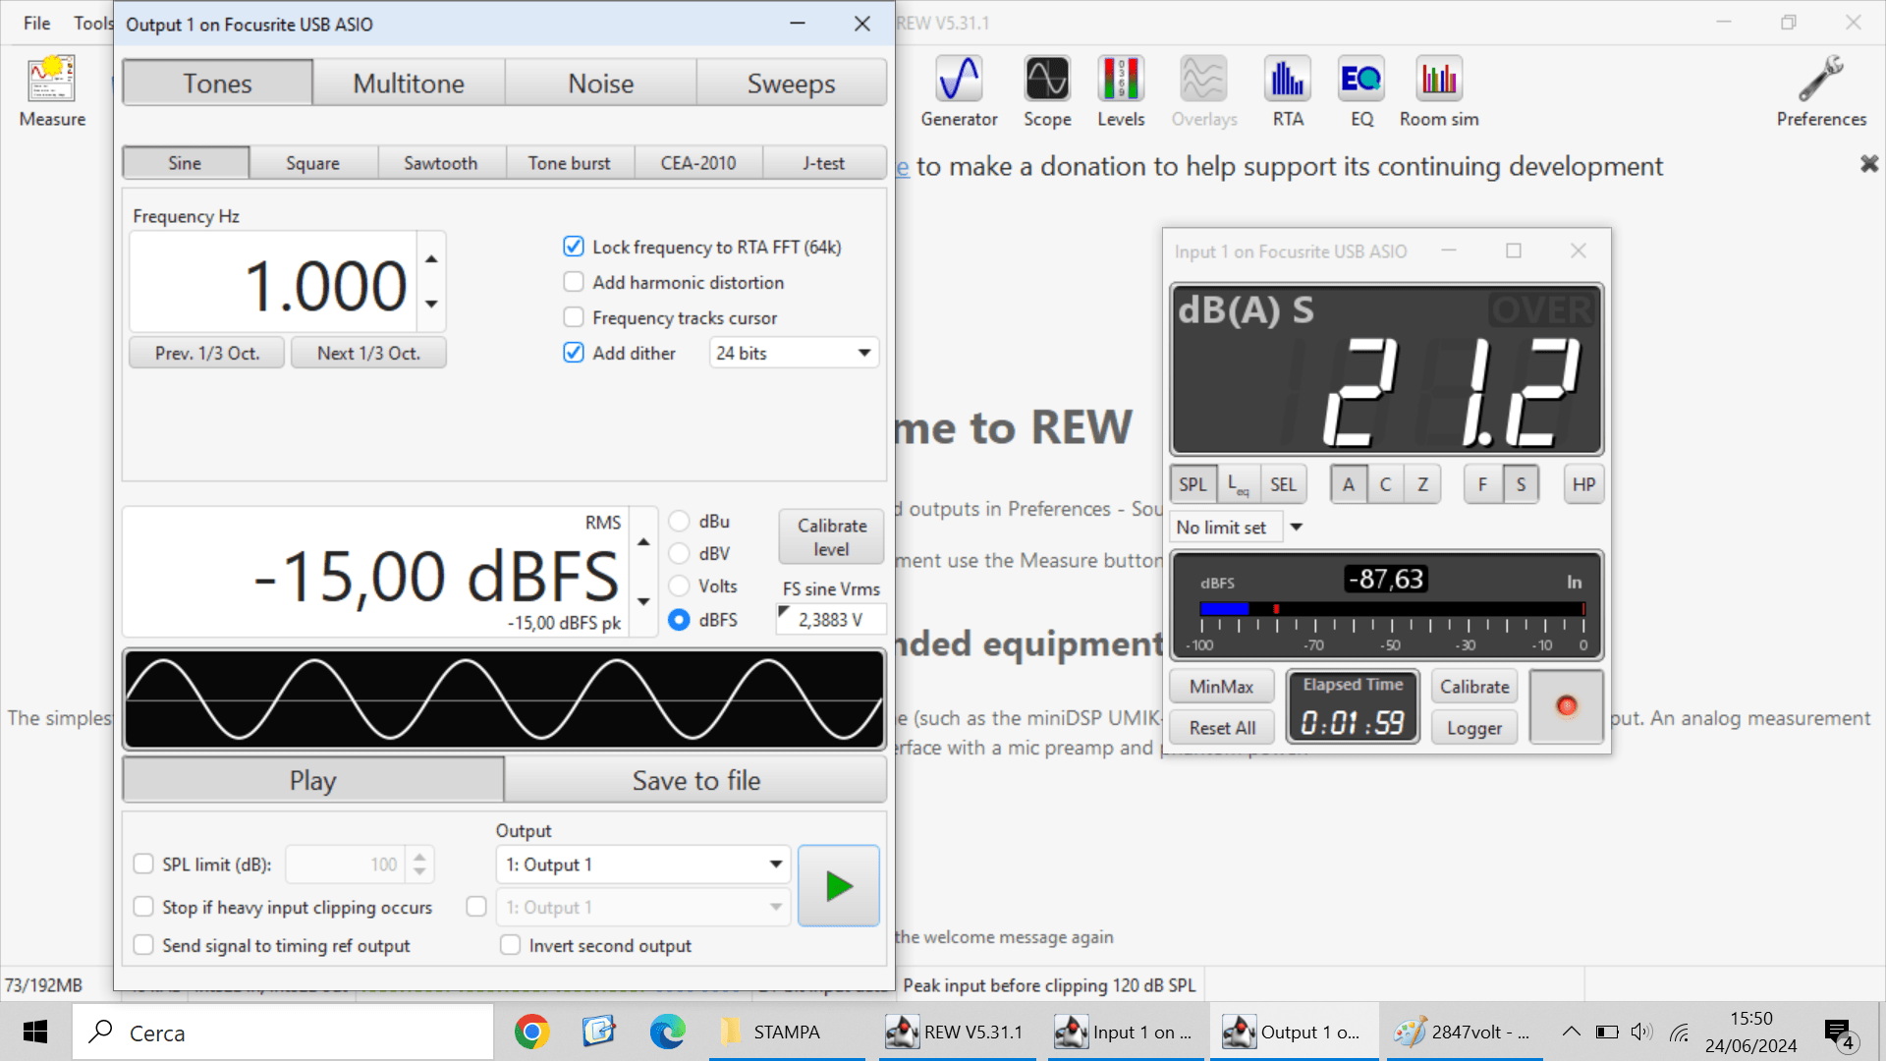Viewport: 1886px width, 1061px height.
Task: Select the dBV unit radio button
Action: tap(679, 553)
